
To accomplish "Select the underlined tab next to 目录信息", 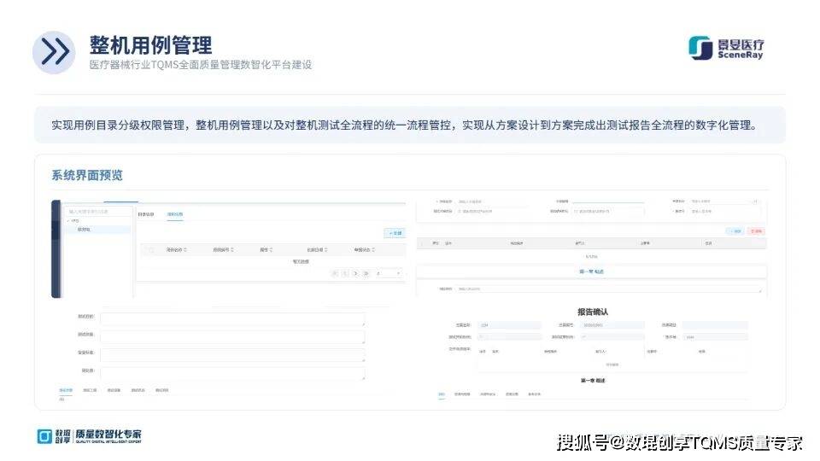I will point(175,214).
